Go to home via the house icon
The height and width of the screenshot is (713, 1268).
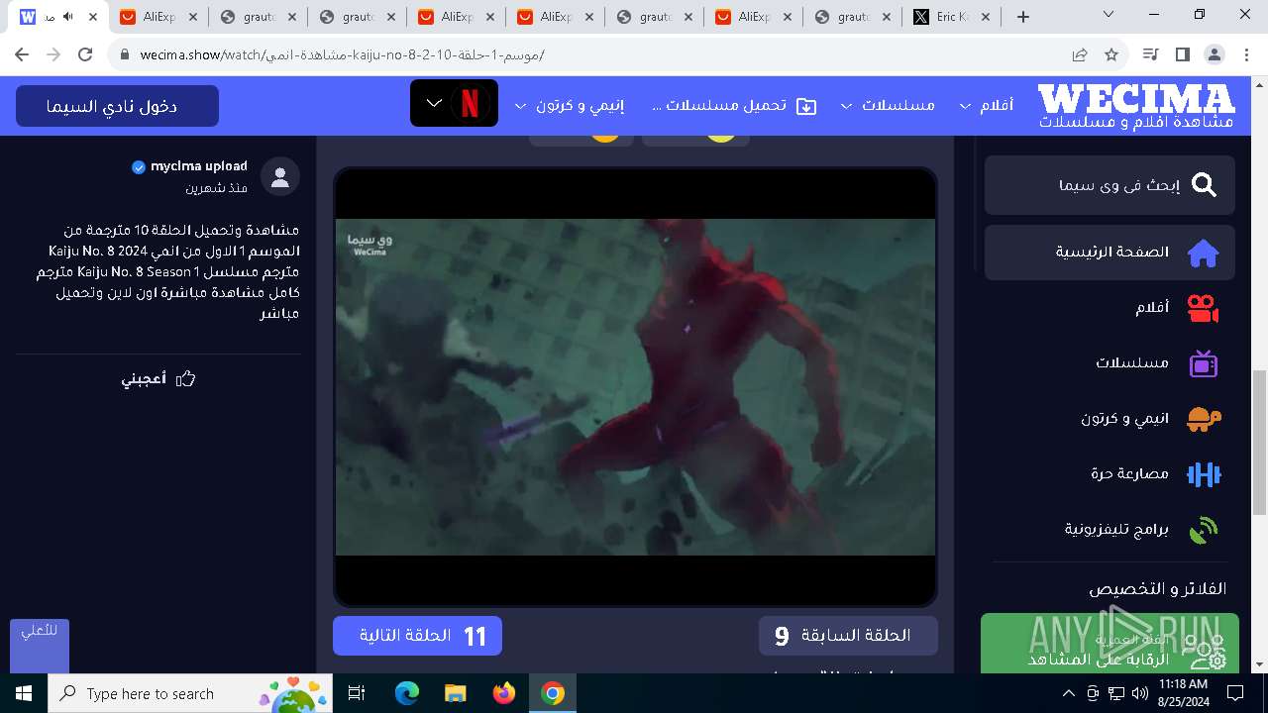click(1203, 253)
